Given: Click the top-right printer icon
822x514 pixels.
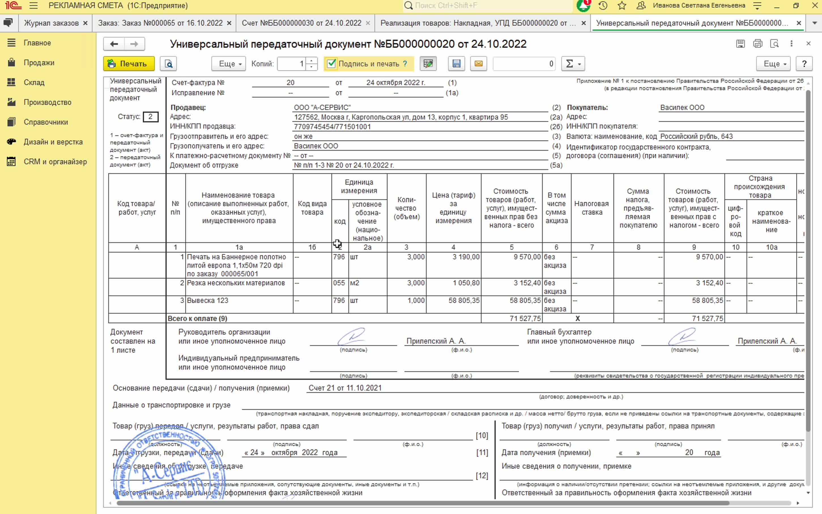Looking at the screenshot, I should (758, 44).
